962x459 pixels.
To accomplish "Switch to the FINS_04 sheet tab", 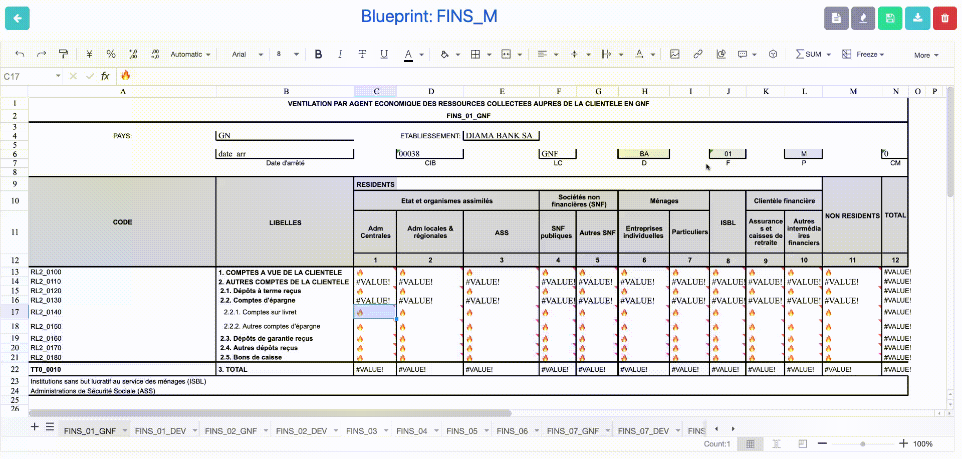I will pos(412,431).
